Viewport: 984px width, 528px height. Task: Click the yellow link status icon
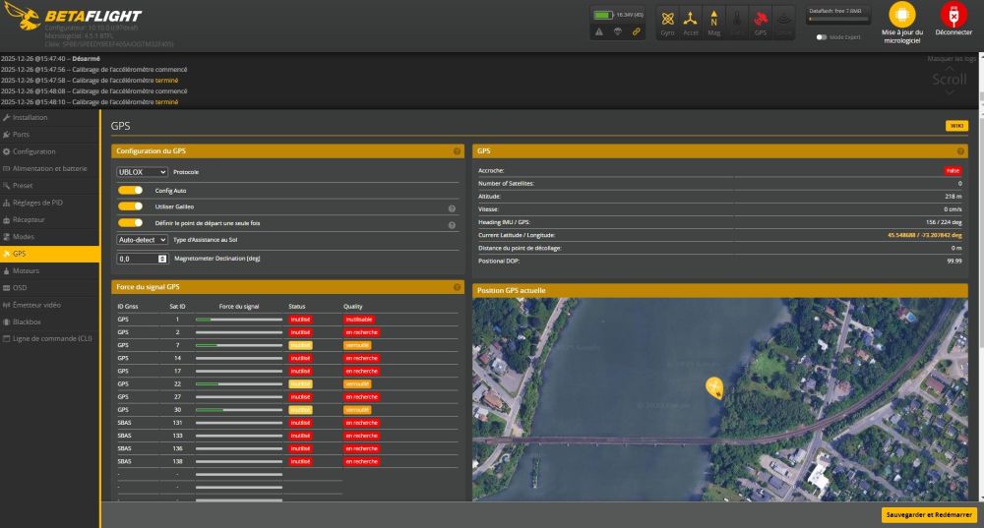[x=636, y=31]
